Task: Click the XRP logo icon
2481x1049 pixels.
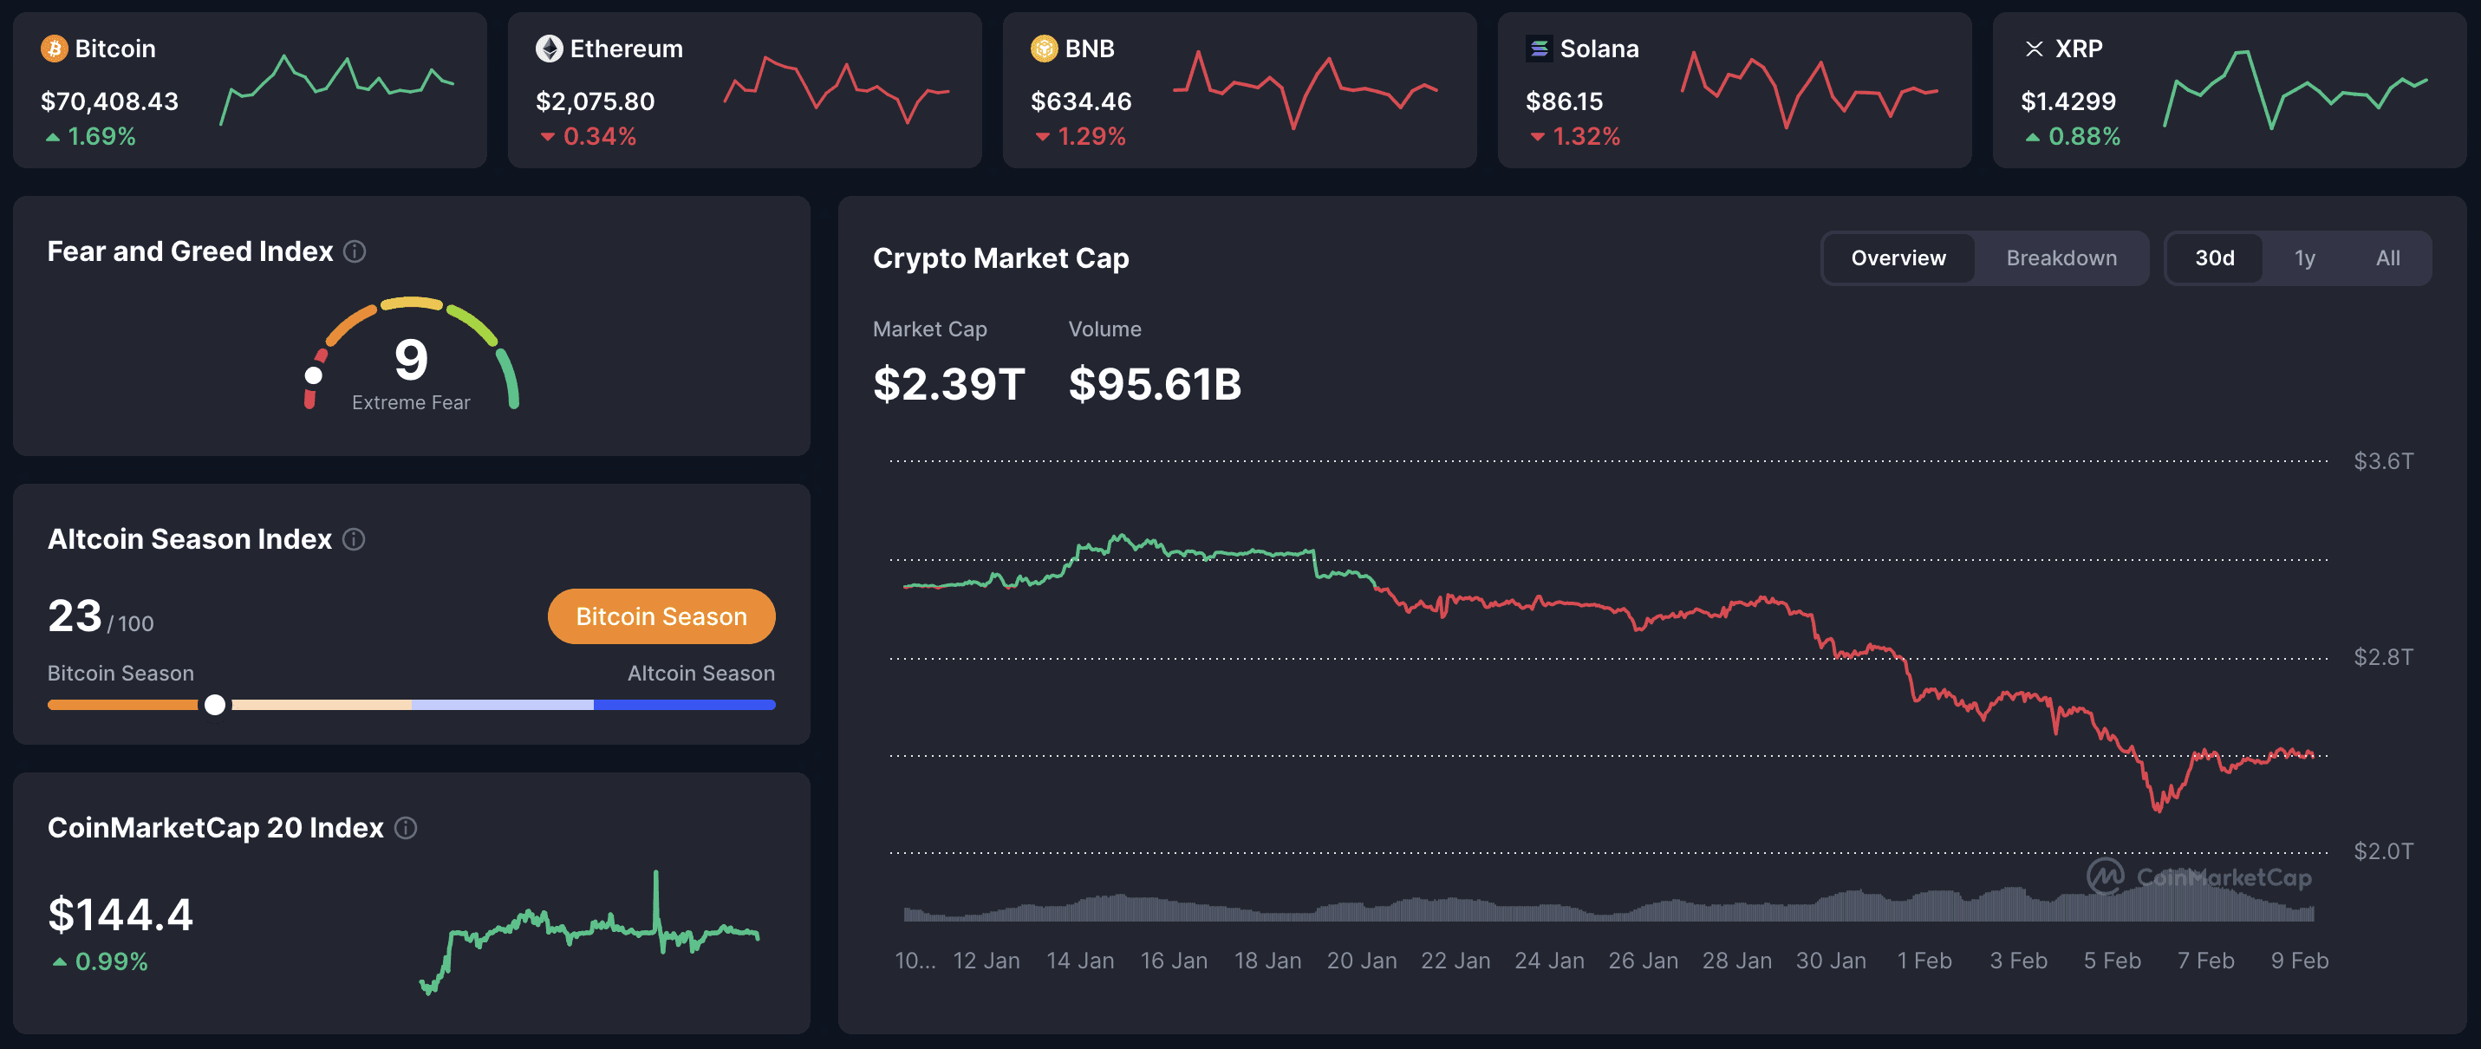Action: [2035, 49]
